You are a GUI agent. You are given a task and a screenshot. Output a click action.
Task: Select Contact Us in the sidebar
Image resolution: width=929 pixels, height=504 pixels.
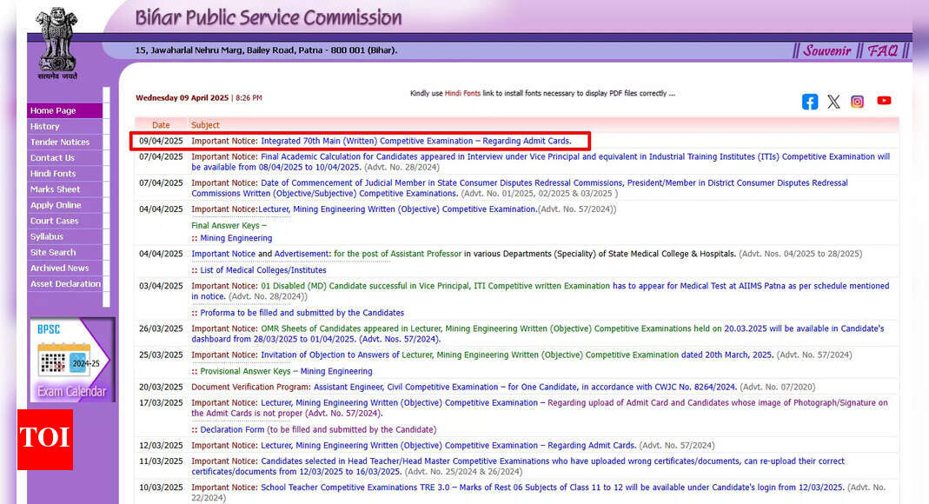[x=64, y=158]
